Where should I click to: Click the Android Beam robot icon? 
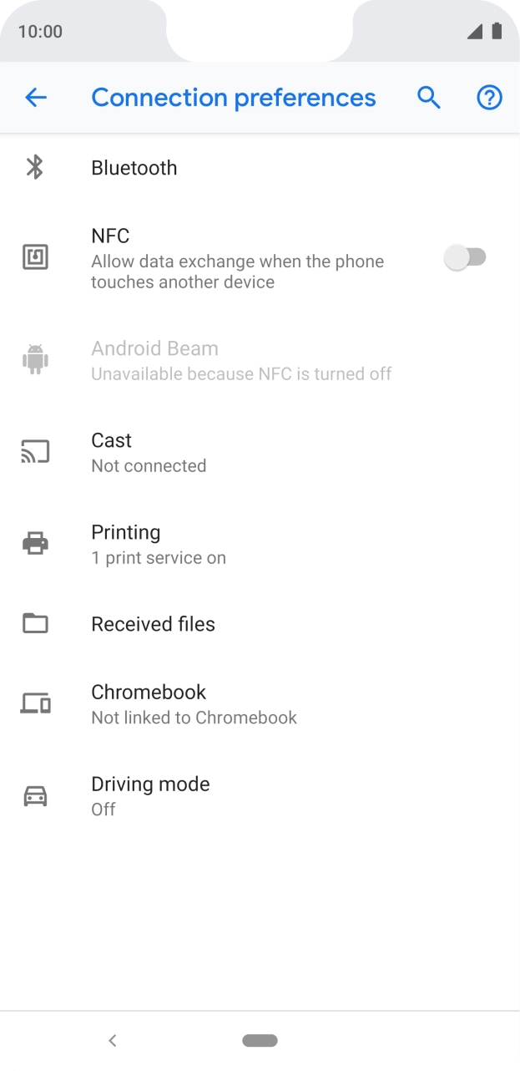[x=35, y=358]
